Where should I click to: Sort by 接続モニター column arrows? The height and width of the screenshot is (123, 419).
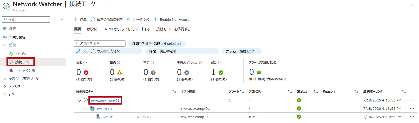tap(174, 92)
